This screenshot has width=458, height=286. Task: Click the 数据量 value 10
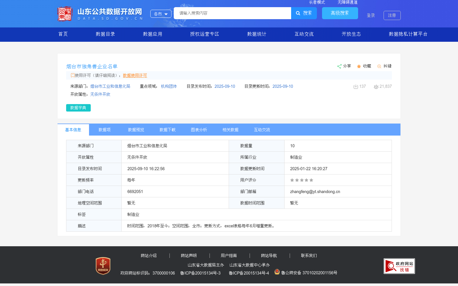[292, 146]
